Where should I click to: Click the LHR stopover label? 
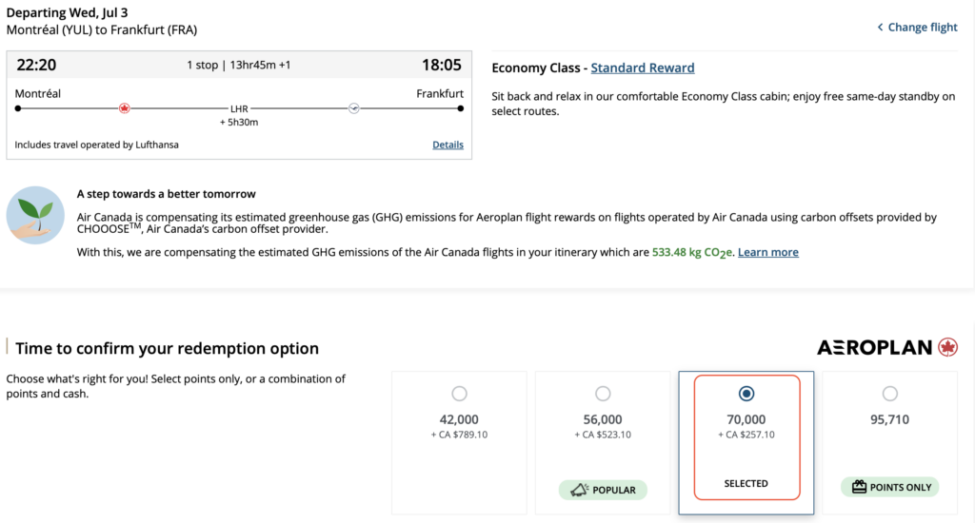coord(239,109)
